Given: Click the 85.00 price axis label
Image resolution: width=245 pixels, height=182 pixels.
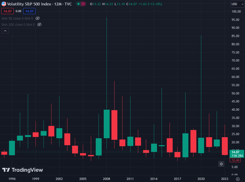Looking at the screenshot, I should pos(235,36).
